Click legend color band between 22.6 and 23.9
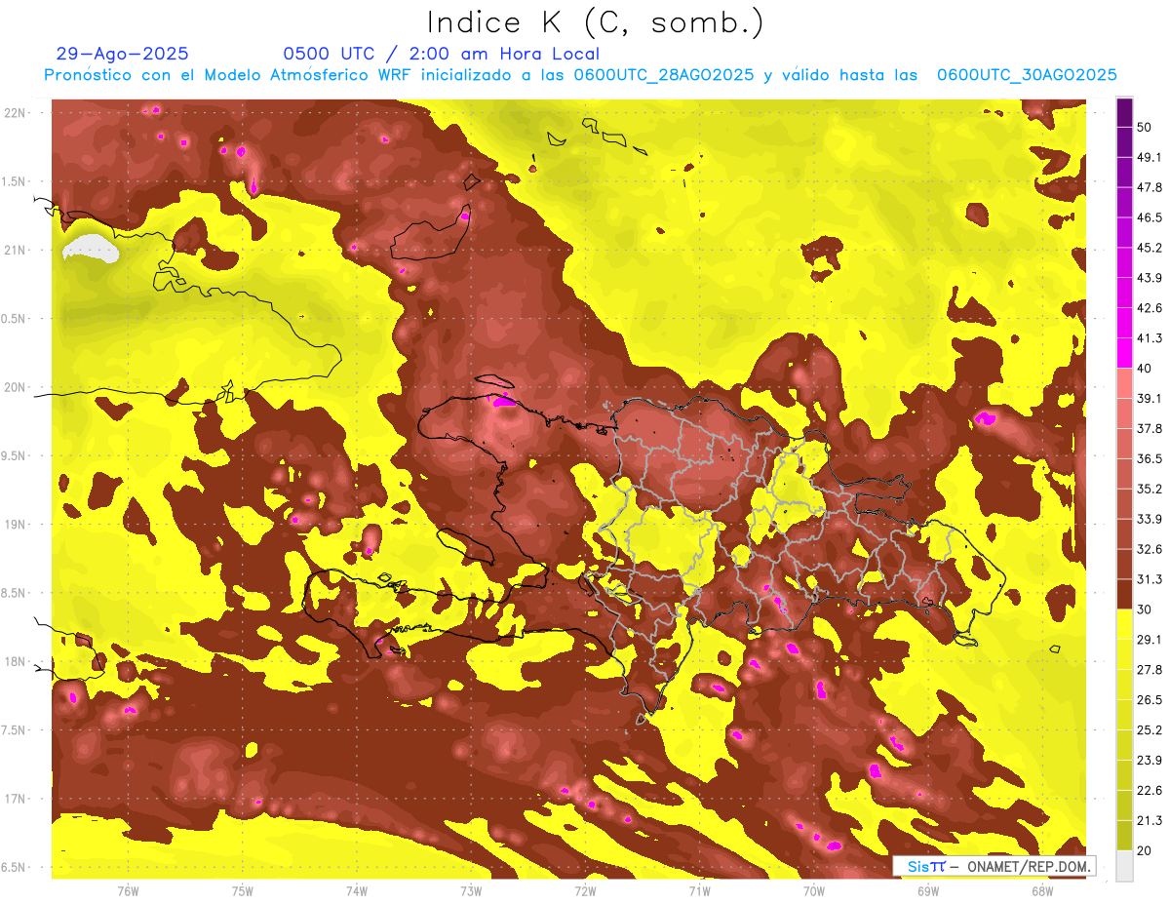1170x904 pixels. coord(1125,774)
